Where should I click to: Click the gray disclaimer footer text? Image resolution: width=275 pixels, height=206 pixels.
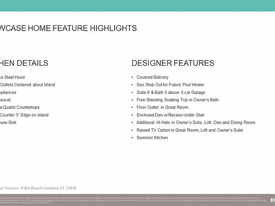pos(133,200)
